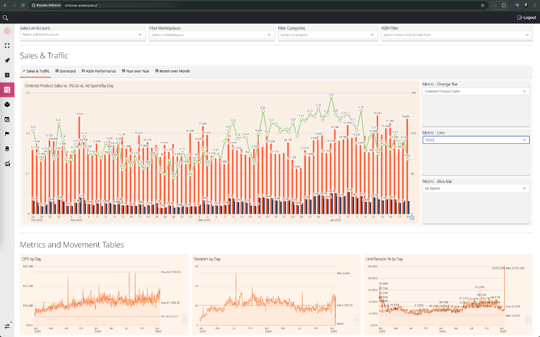The width and height of the screenshot is (540, 337).
Task: Open the Ad Spend blue bar dropdown
Action: (476, 188)
